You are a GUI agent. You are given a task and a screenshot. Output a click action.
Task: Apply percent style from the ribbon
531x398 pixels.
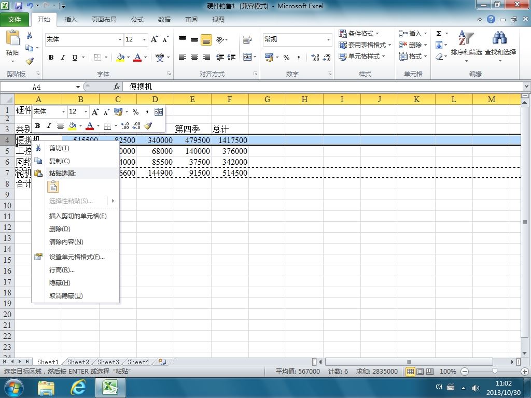[286, 57]
